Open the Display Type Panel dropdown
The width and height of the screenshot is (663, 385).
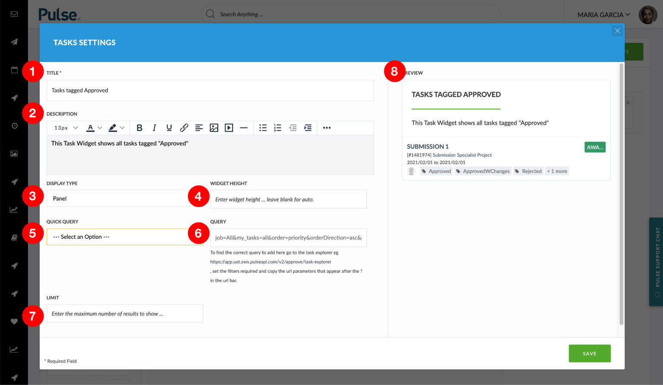[x=125, y=198]
